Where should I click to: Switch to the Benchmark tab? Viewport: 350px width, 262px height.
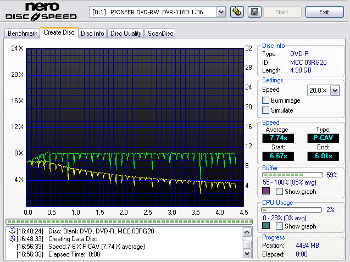coord(22,34)
